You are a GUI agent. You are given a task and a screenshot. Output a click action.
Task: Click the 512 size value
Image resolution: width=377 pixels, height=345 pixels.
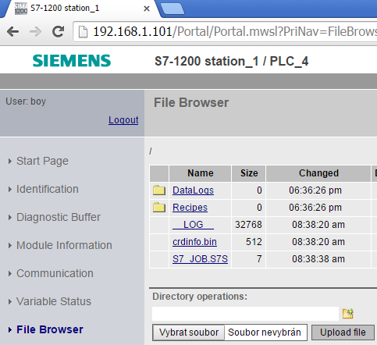tap(254, 242)
